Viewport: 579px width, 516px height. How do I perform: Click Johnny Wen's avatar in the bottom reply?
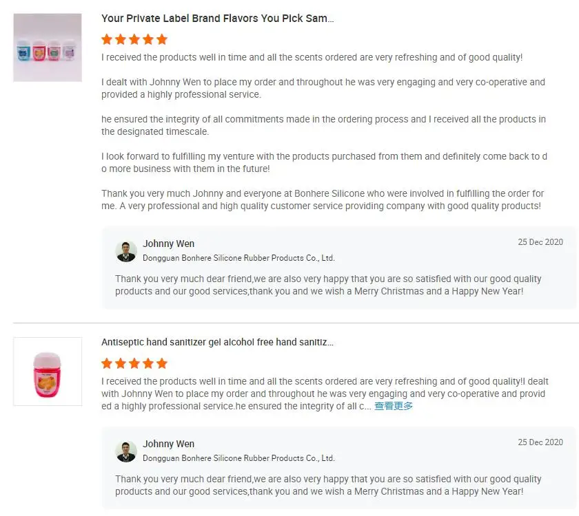(x=126, y=451)
